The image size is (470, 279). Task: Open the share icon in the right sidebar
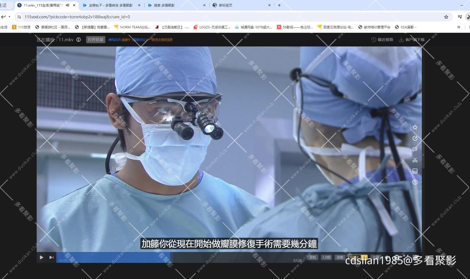[415, 138]
